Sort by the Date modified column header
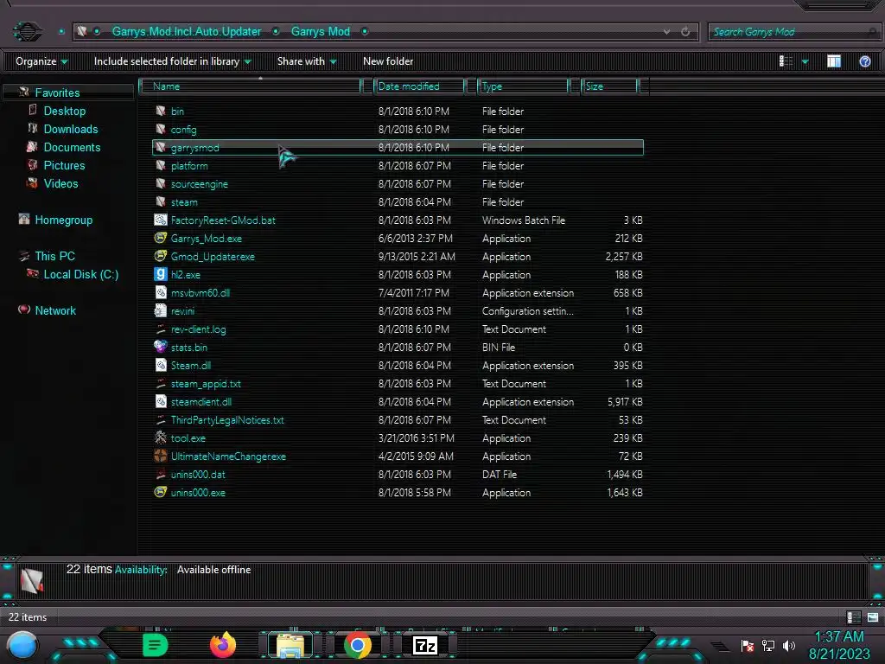 (419, 86)
